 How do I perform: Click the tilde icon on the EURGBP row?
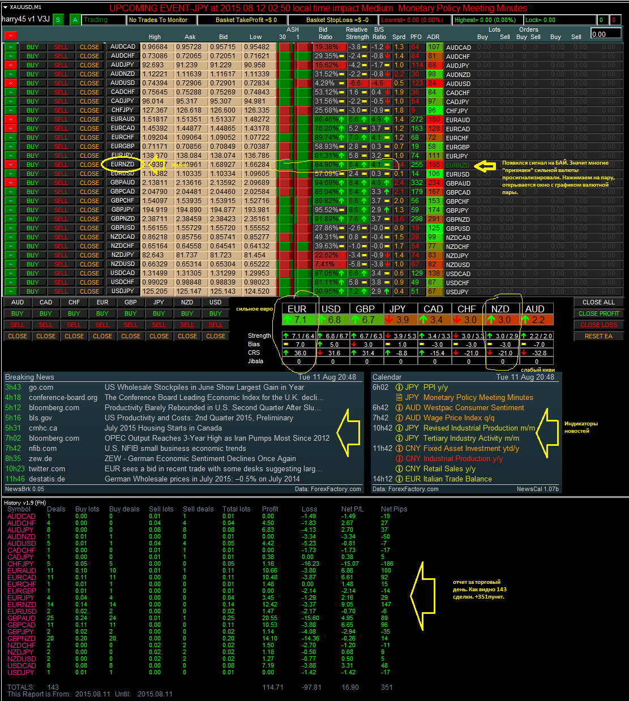pos(10,147)
